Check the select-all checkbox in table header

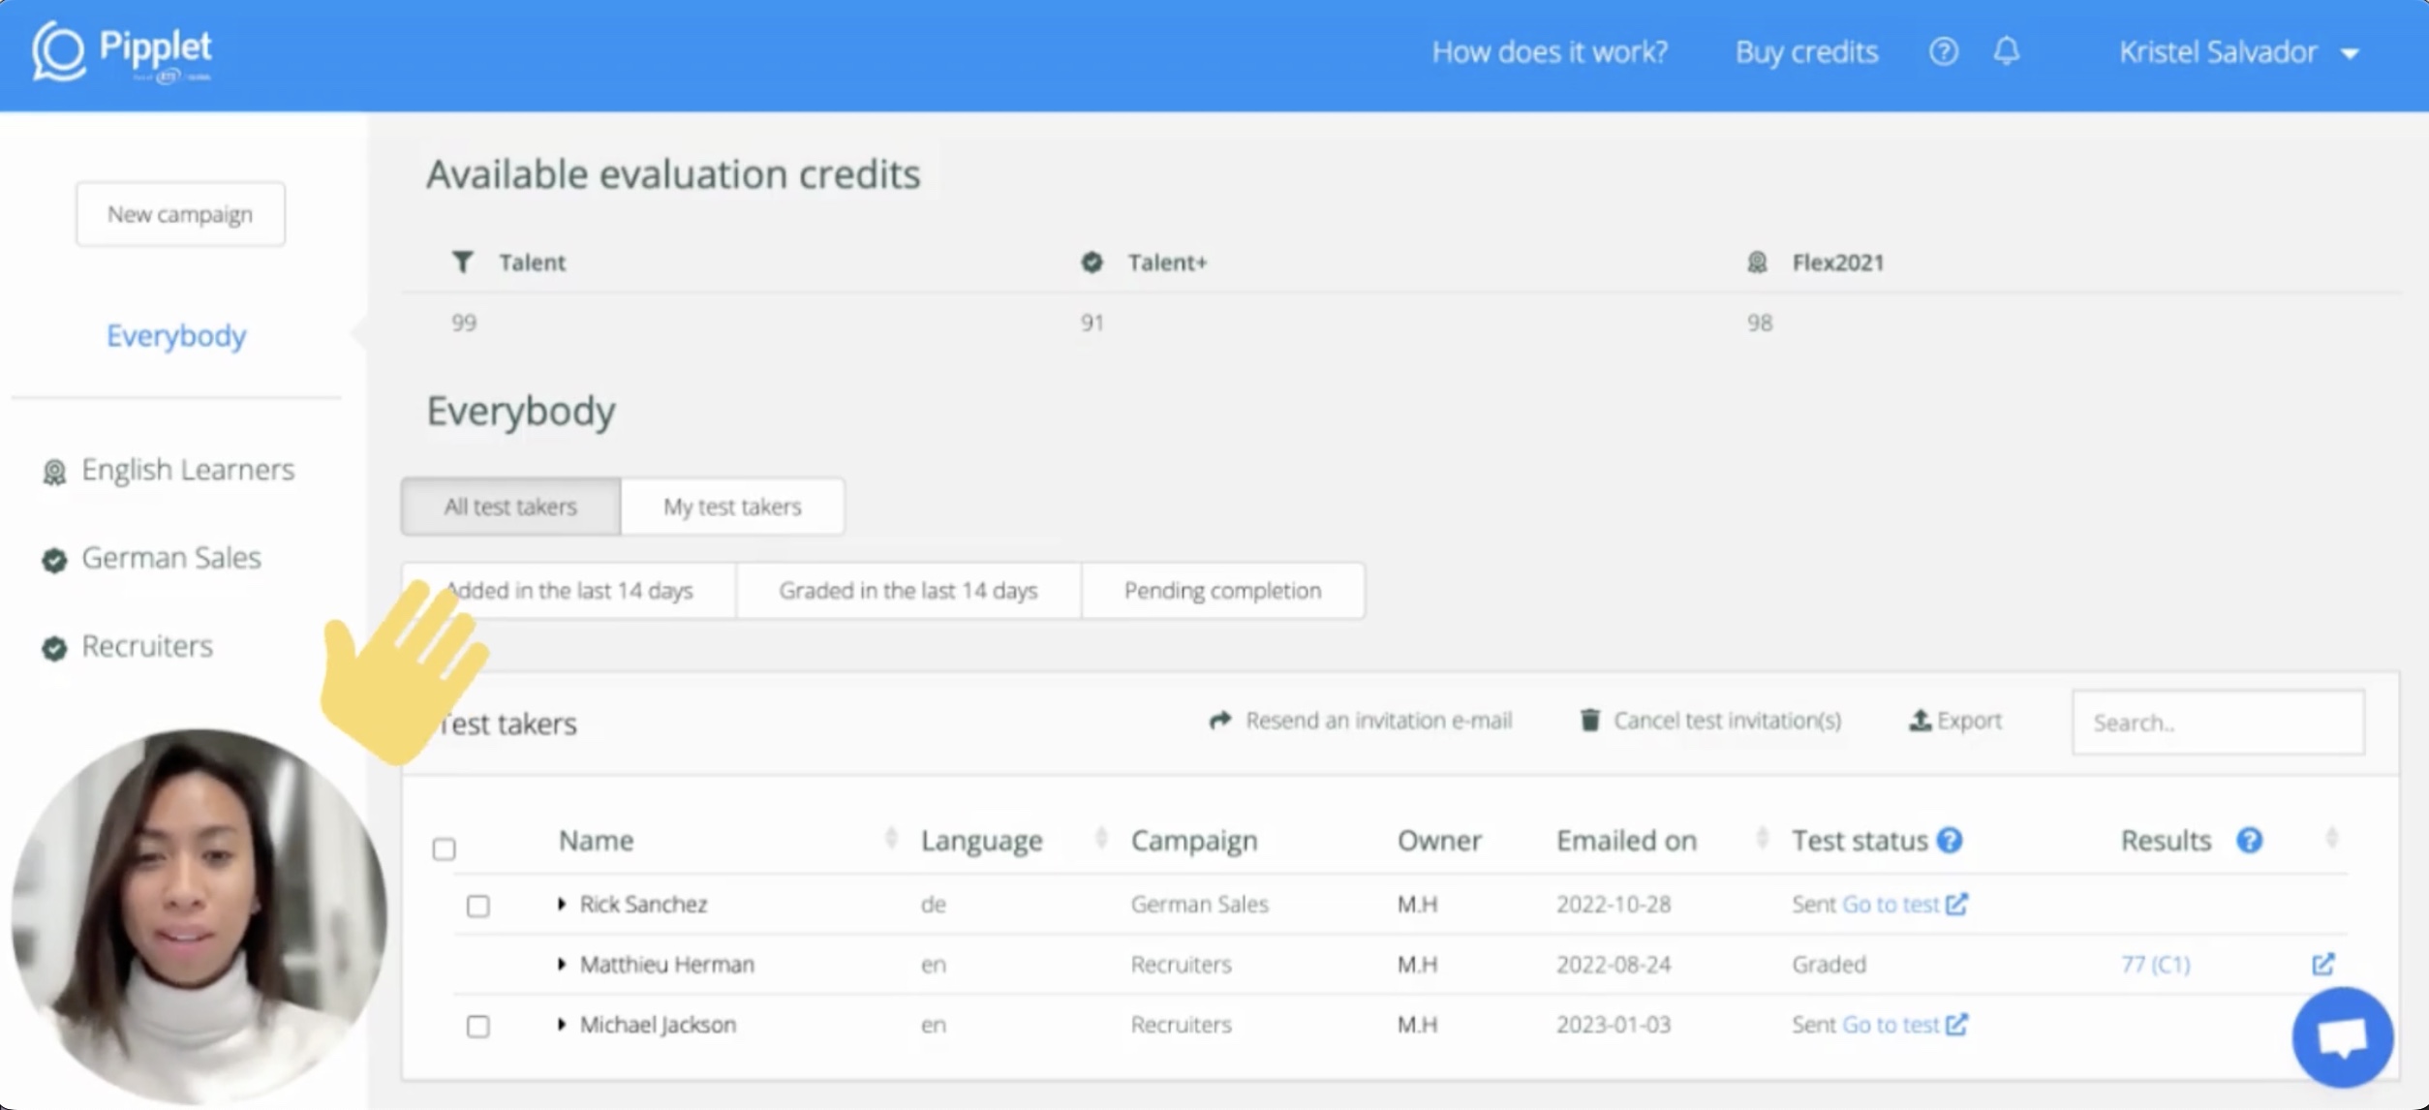tap(444, 849)
